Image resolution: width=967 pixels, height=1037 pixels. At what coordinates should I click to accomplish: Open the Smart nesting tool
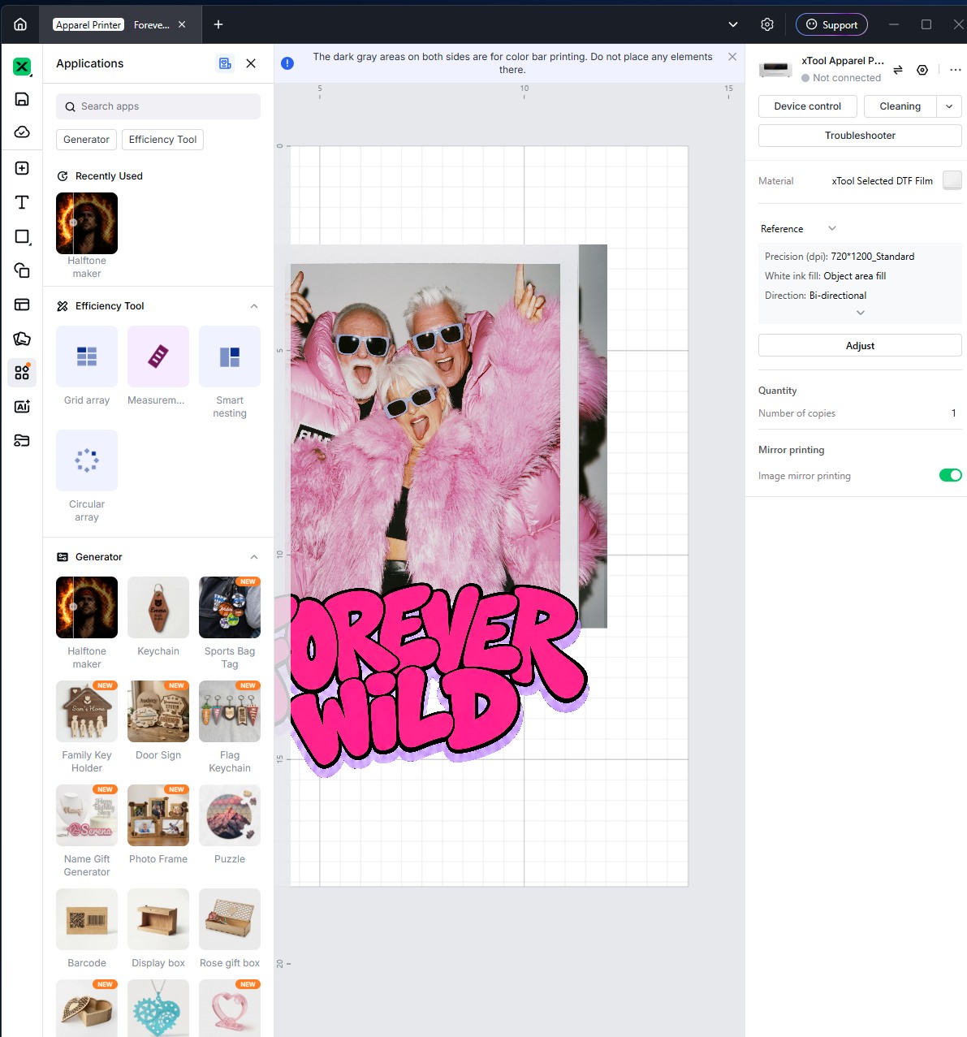tap(230, 356)
